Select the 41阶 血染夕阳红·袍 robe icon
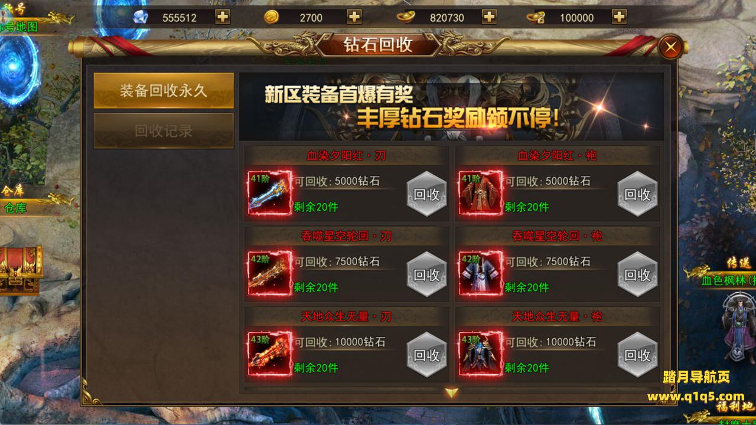This screenshot has width=756, height=425. (x=481, y=193)
